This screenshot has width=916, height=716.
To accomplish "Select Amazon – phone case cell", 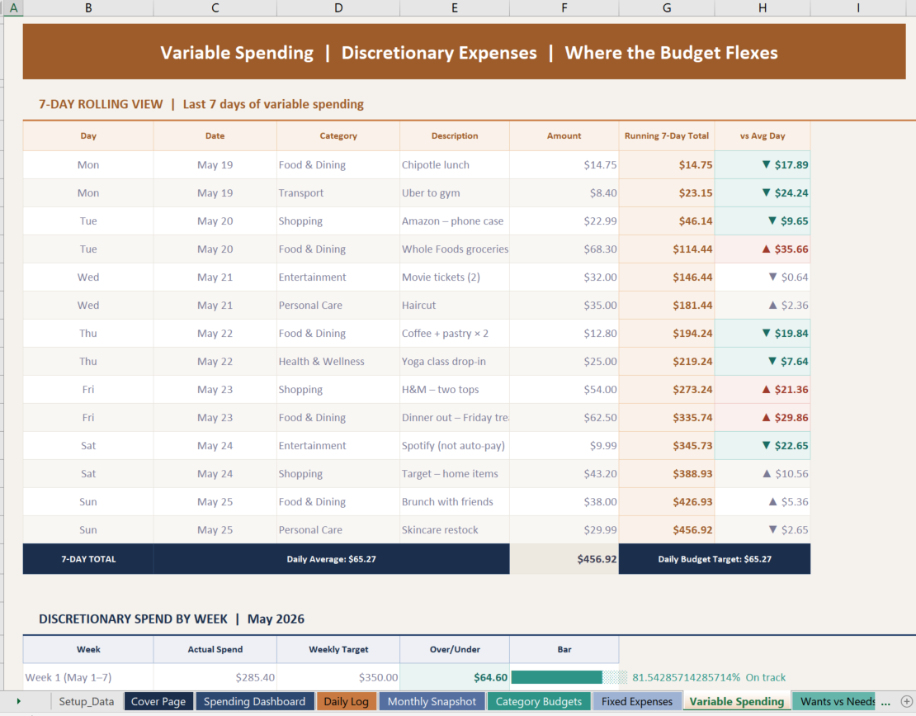I will 455,221.
